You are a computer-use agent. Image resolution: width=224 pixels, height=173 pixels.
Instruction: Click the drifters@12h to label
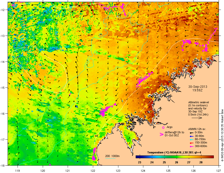[x=174, y=133]
